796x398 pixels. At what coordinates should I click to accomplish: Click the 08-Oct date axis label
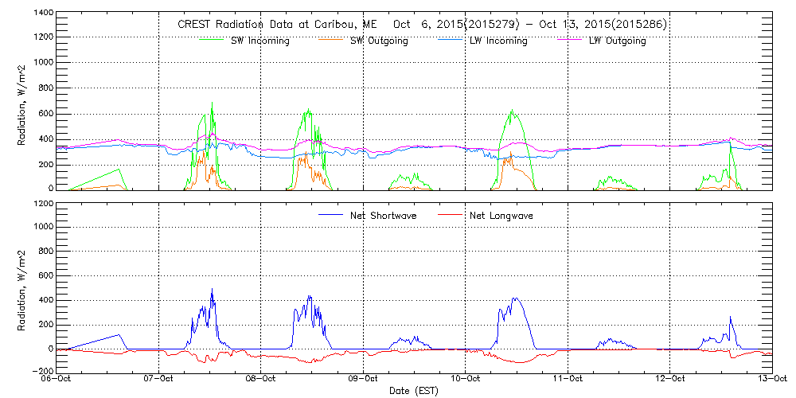262,380
